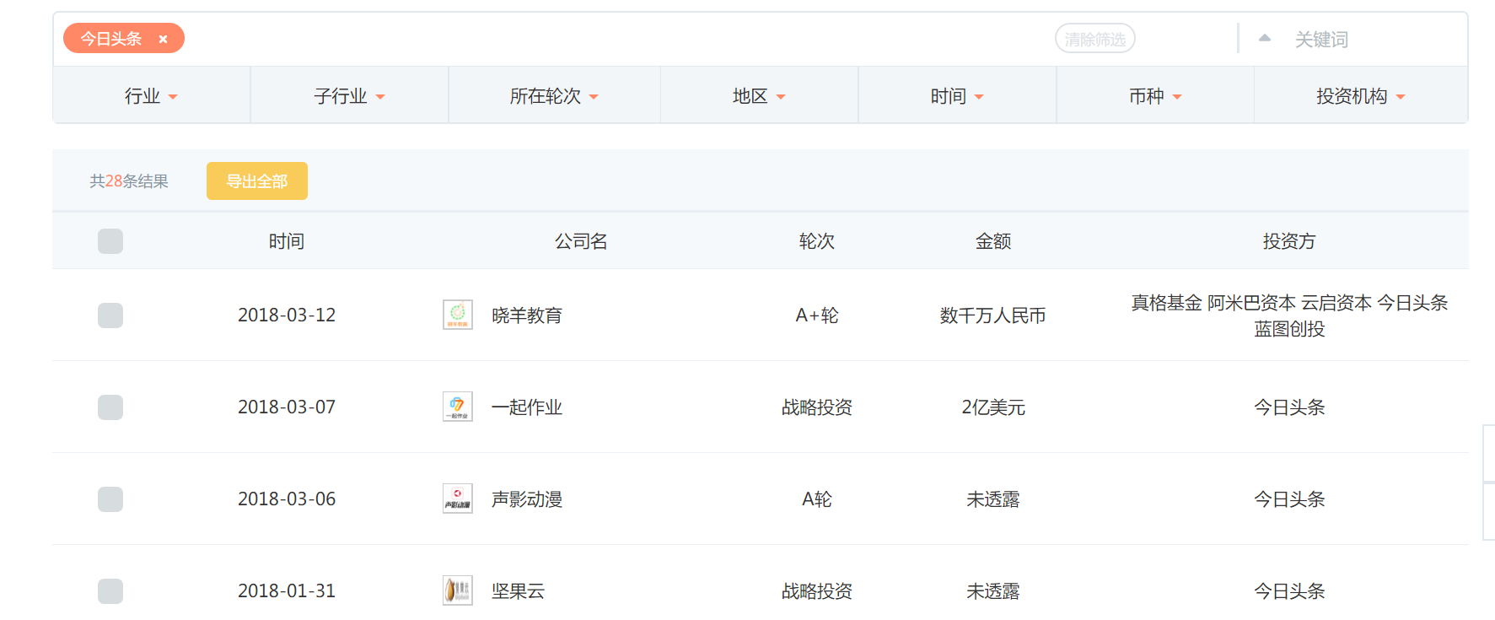Click 真格基金 investor in 晓羊教育 row
Screen dimensions: 1495x620
tap(1166, 303)
